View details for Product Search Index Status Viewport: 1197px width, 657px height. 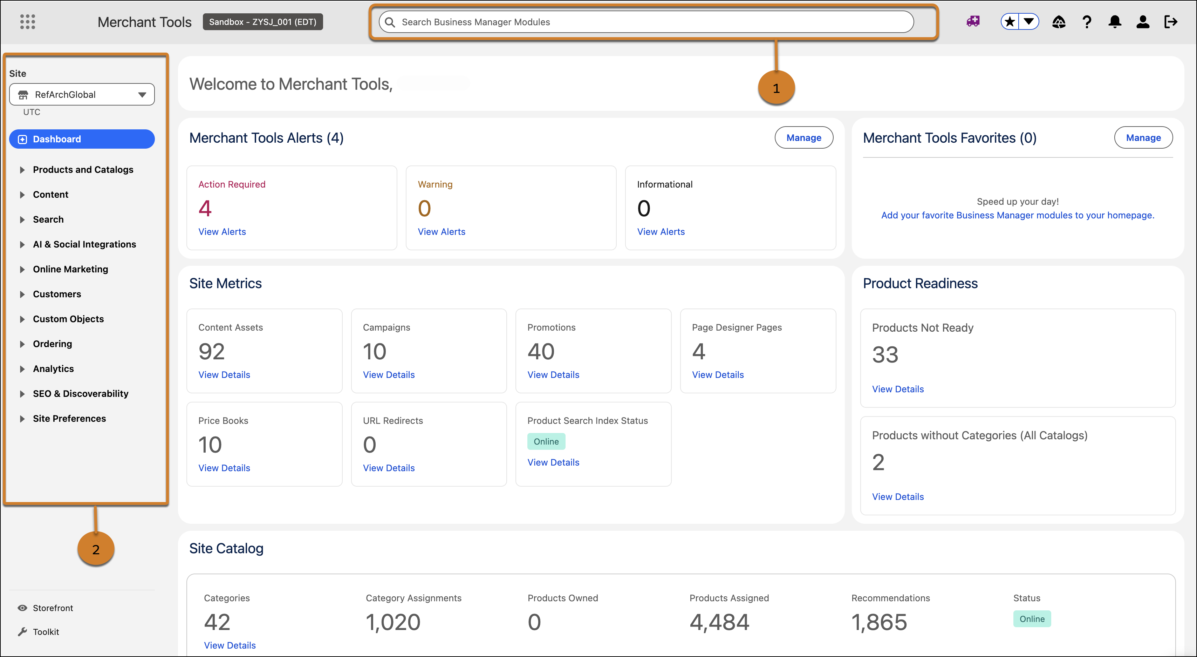pos(553,463)
